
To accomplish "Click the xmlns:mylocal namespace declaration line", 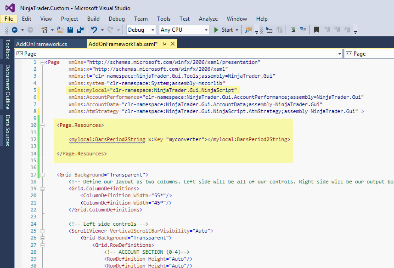I will [152, 90].
